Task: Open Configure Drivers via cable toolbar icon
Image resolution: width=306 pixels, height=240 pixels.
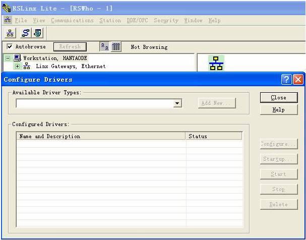Action: pos(26,33)
